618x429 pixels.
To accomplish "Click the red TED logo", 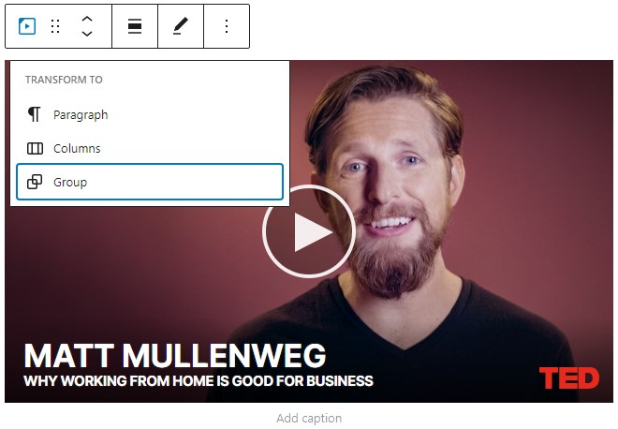I will tap(569, 377).
